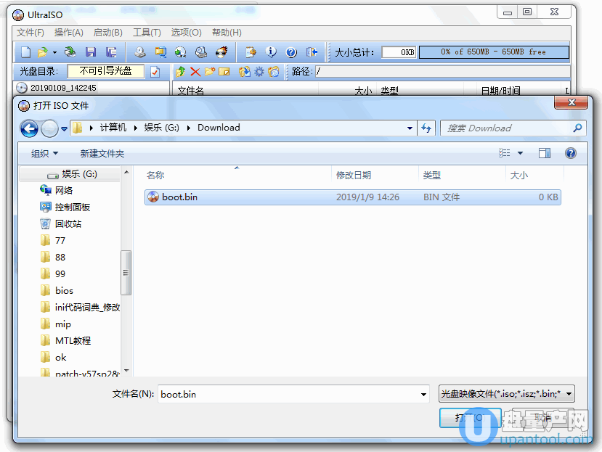Click New file icon in UltraISO toolbar
Viewport: 602px width, 452px height.
(25, 52)
